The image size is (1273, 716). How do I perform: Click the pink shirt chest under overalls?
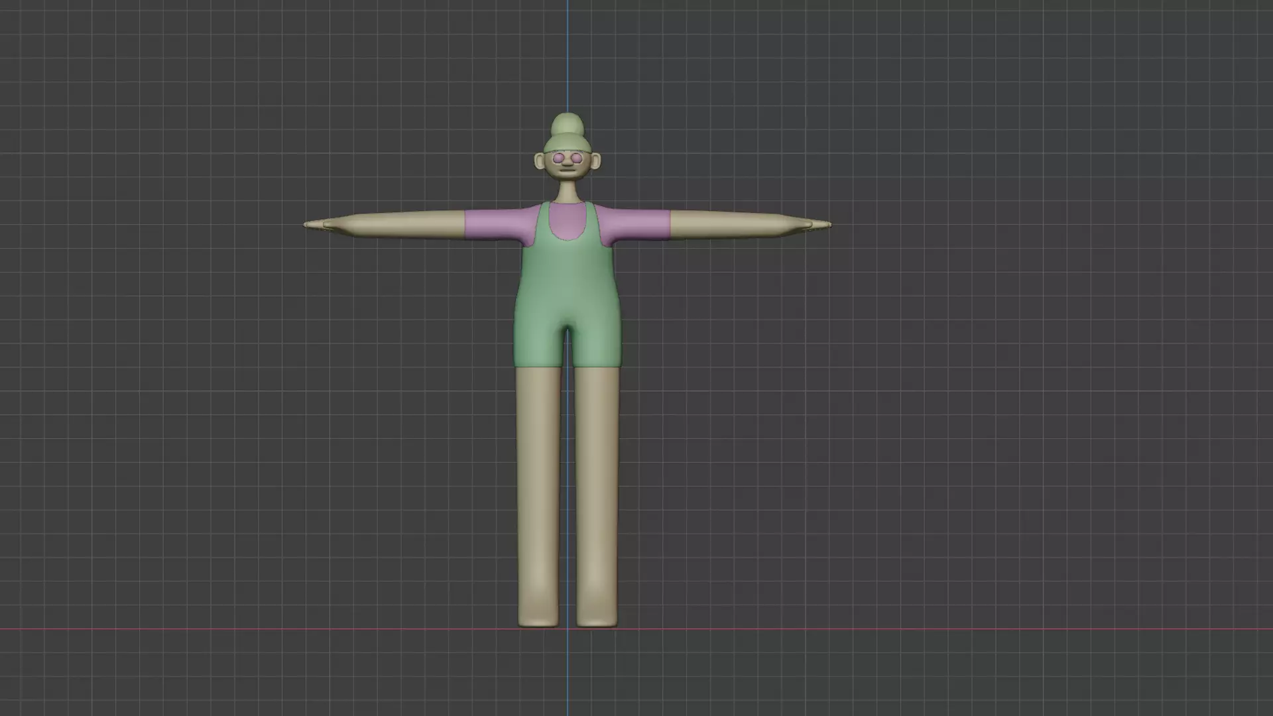click(568, 221)
